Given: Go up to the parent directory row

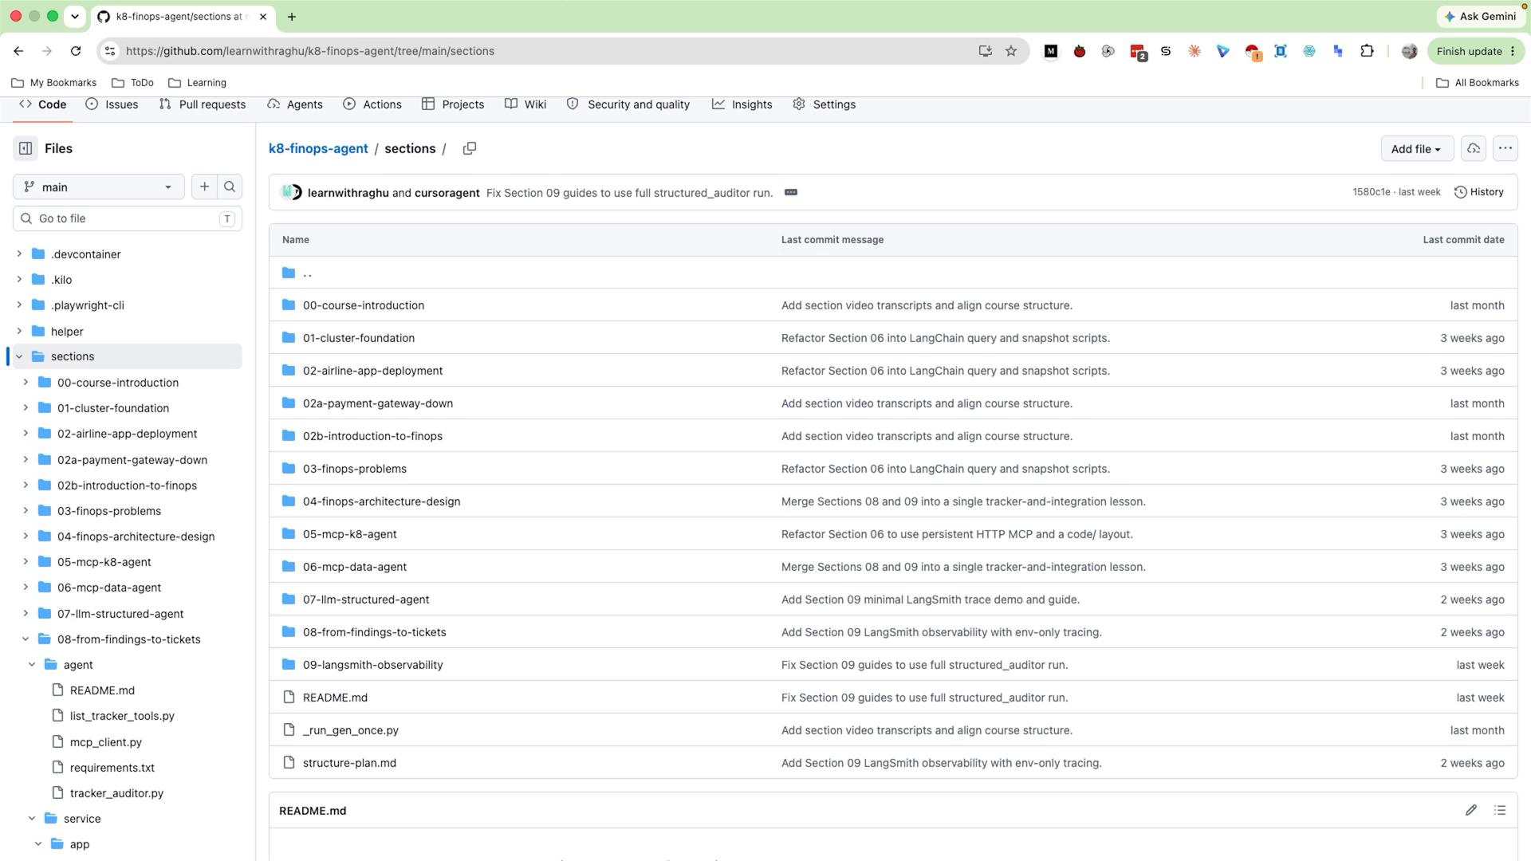Looking at the screenshot, I should tap(893, 273).
